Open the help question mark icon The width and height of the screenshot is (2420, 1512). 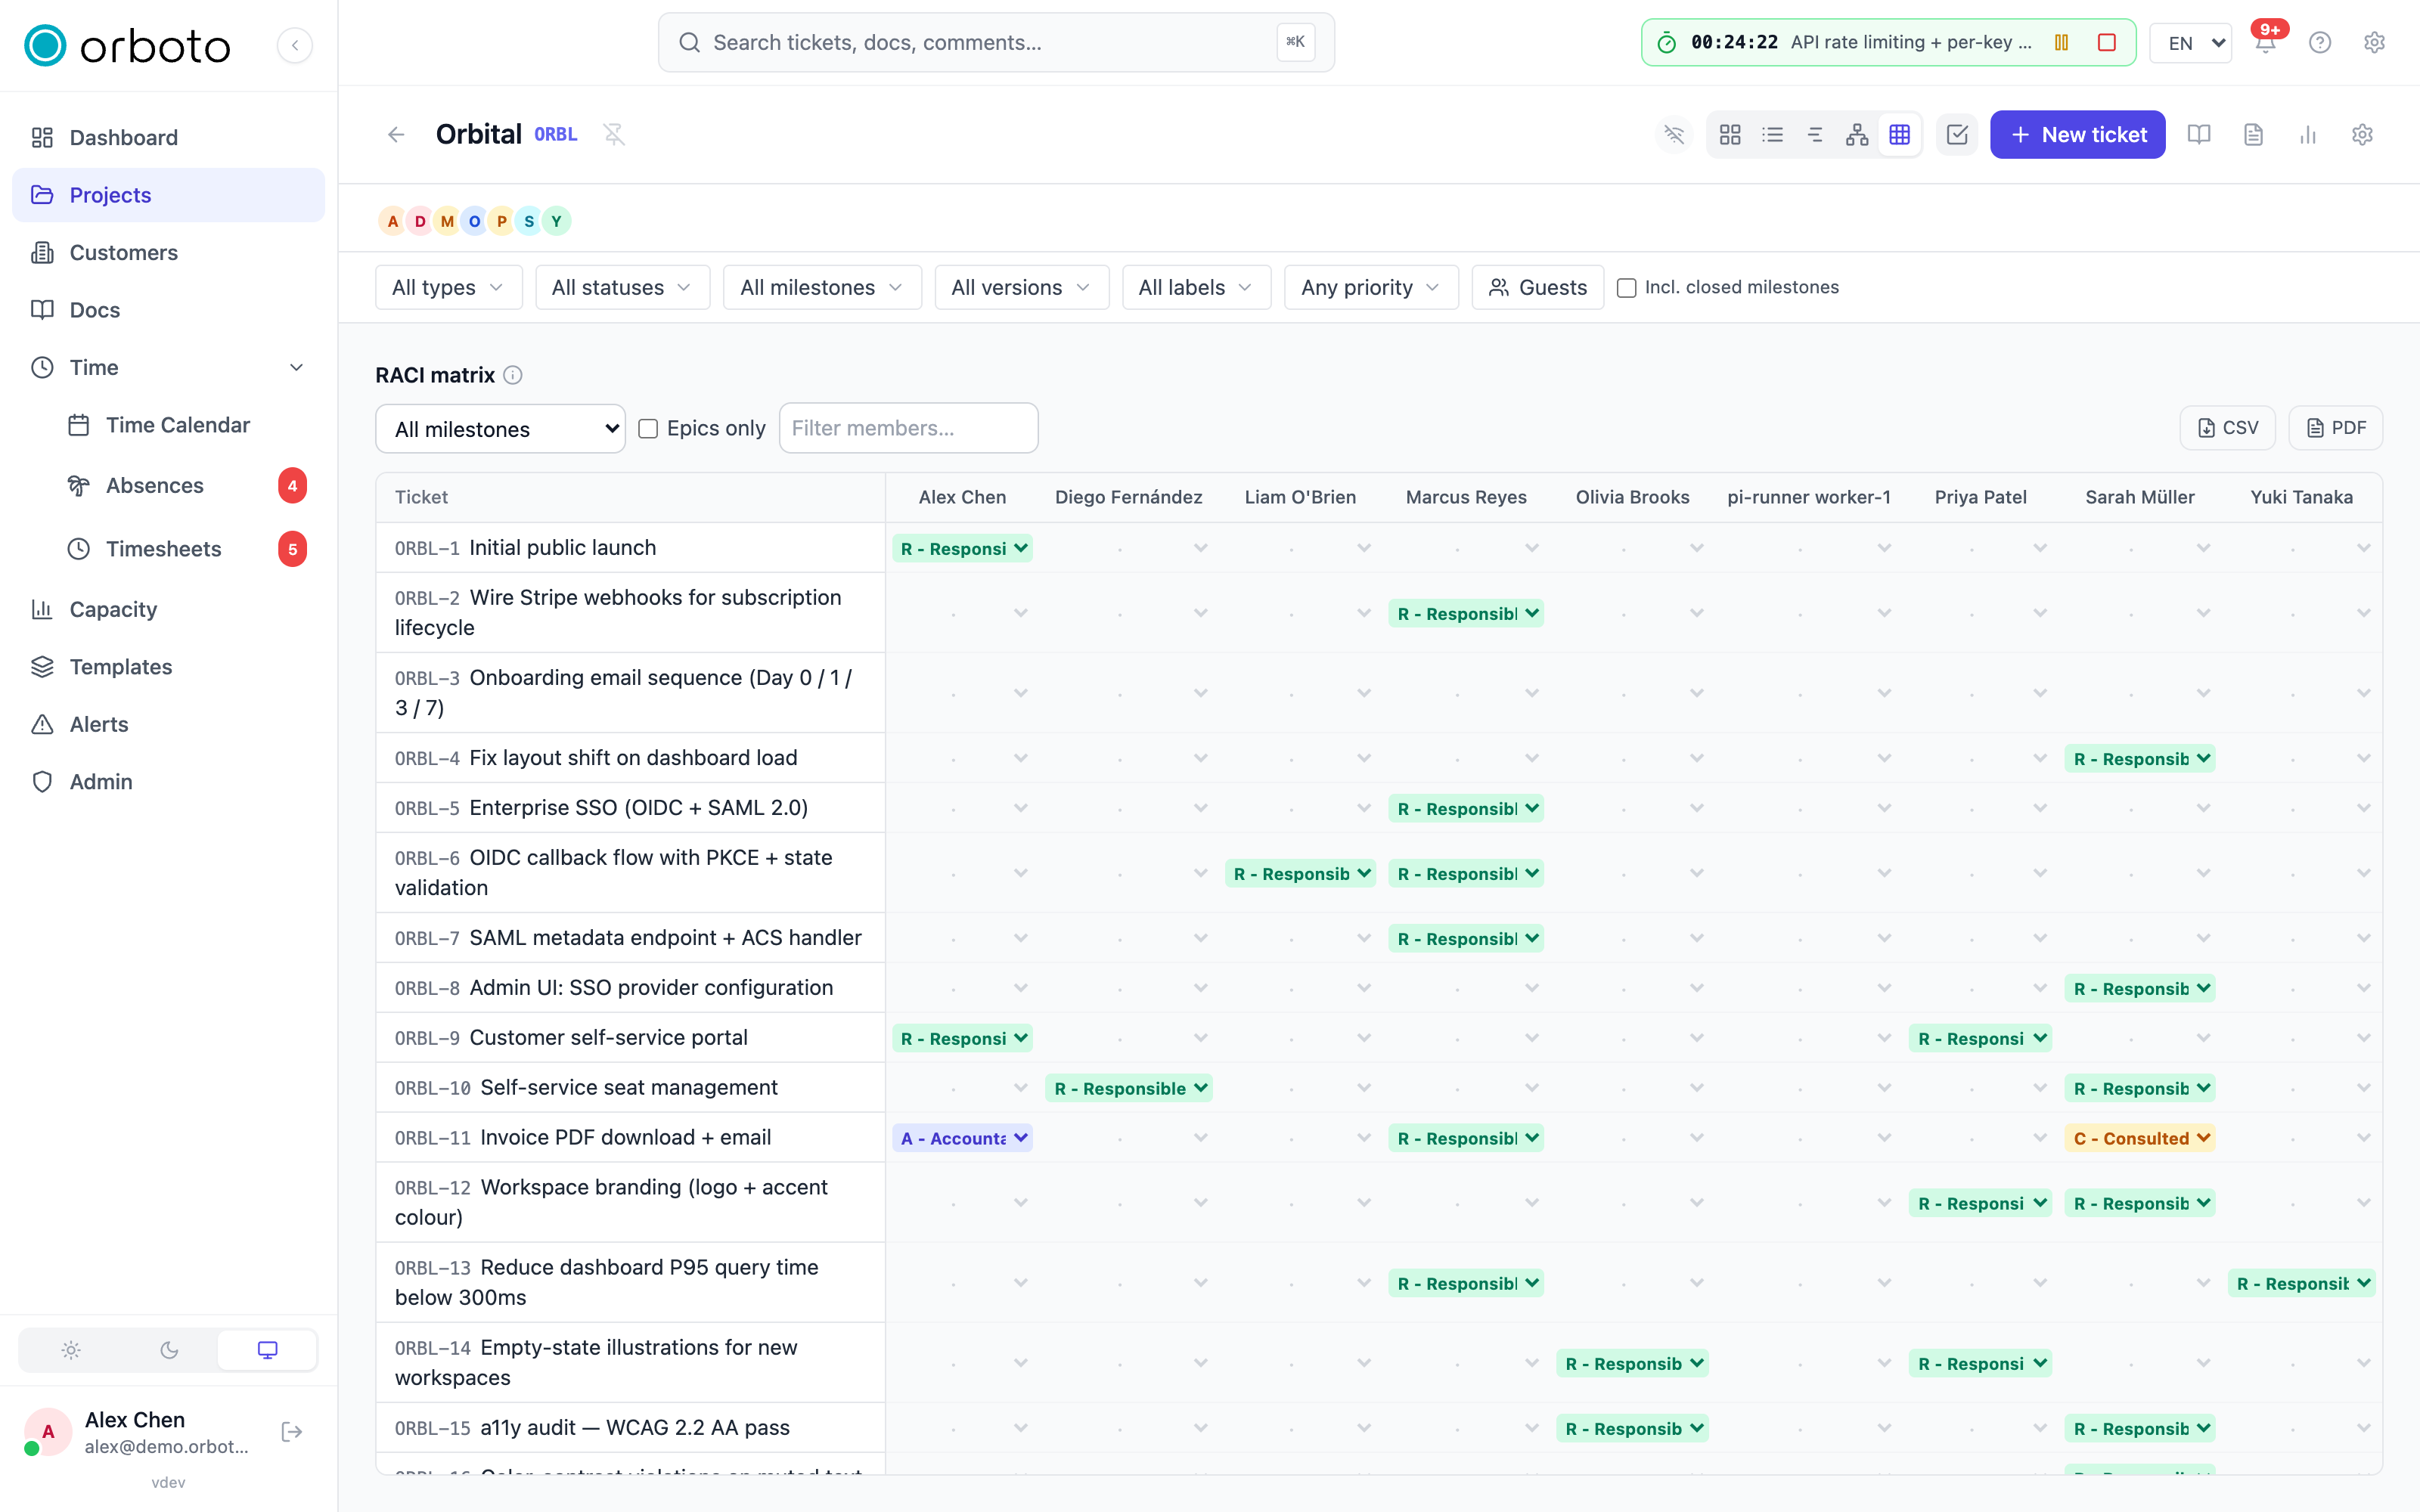pos(2320,43)
